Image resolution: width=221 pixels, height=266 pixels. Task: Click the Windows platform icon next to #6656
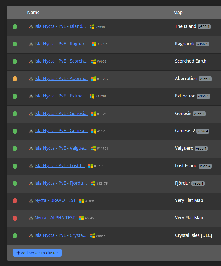pos(92,26)
